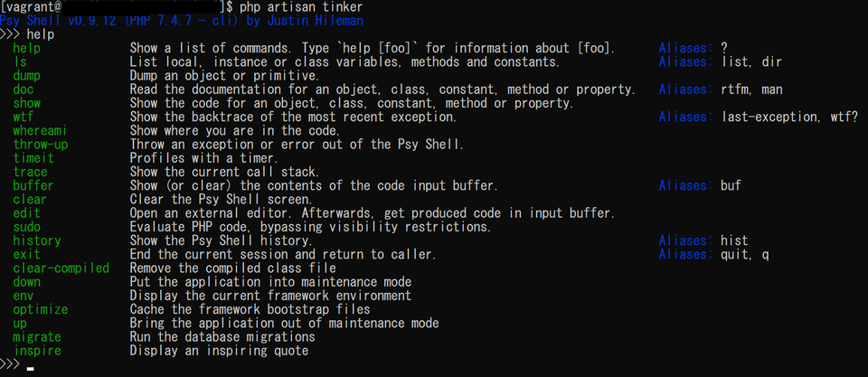Screen dimensions: 868x377
Task: Click the cursor at the bottom prompt
Action: click(31, 369)
